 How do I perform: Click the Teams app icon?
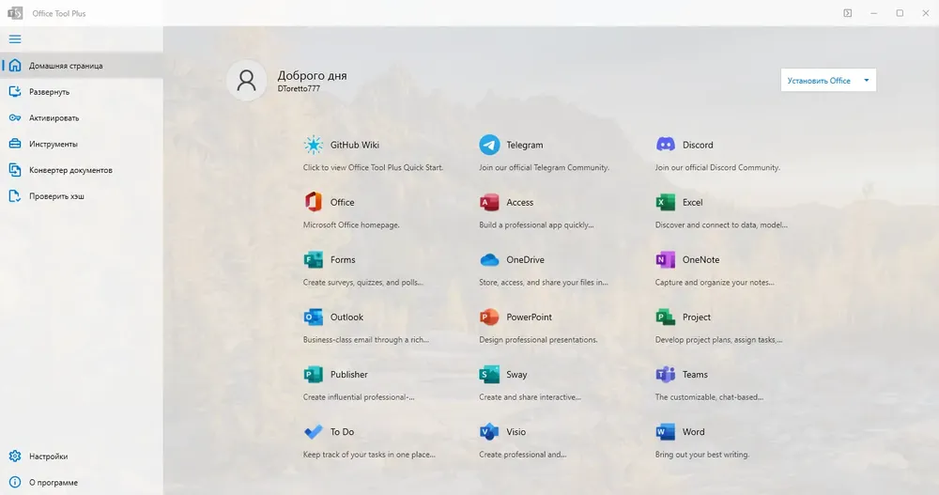pyautogui.click(x=666, y=375)
